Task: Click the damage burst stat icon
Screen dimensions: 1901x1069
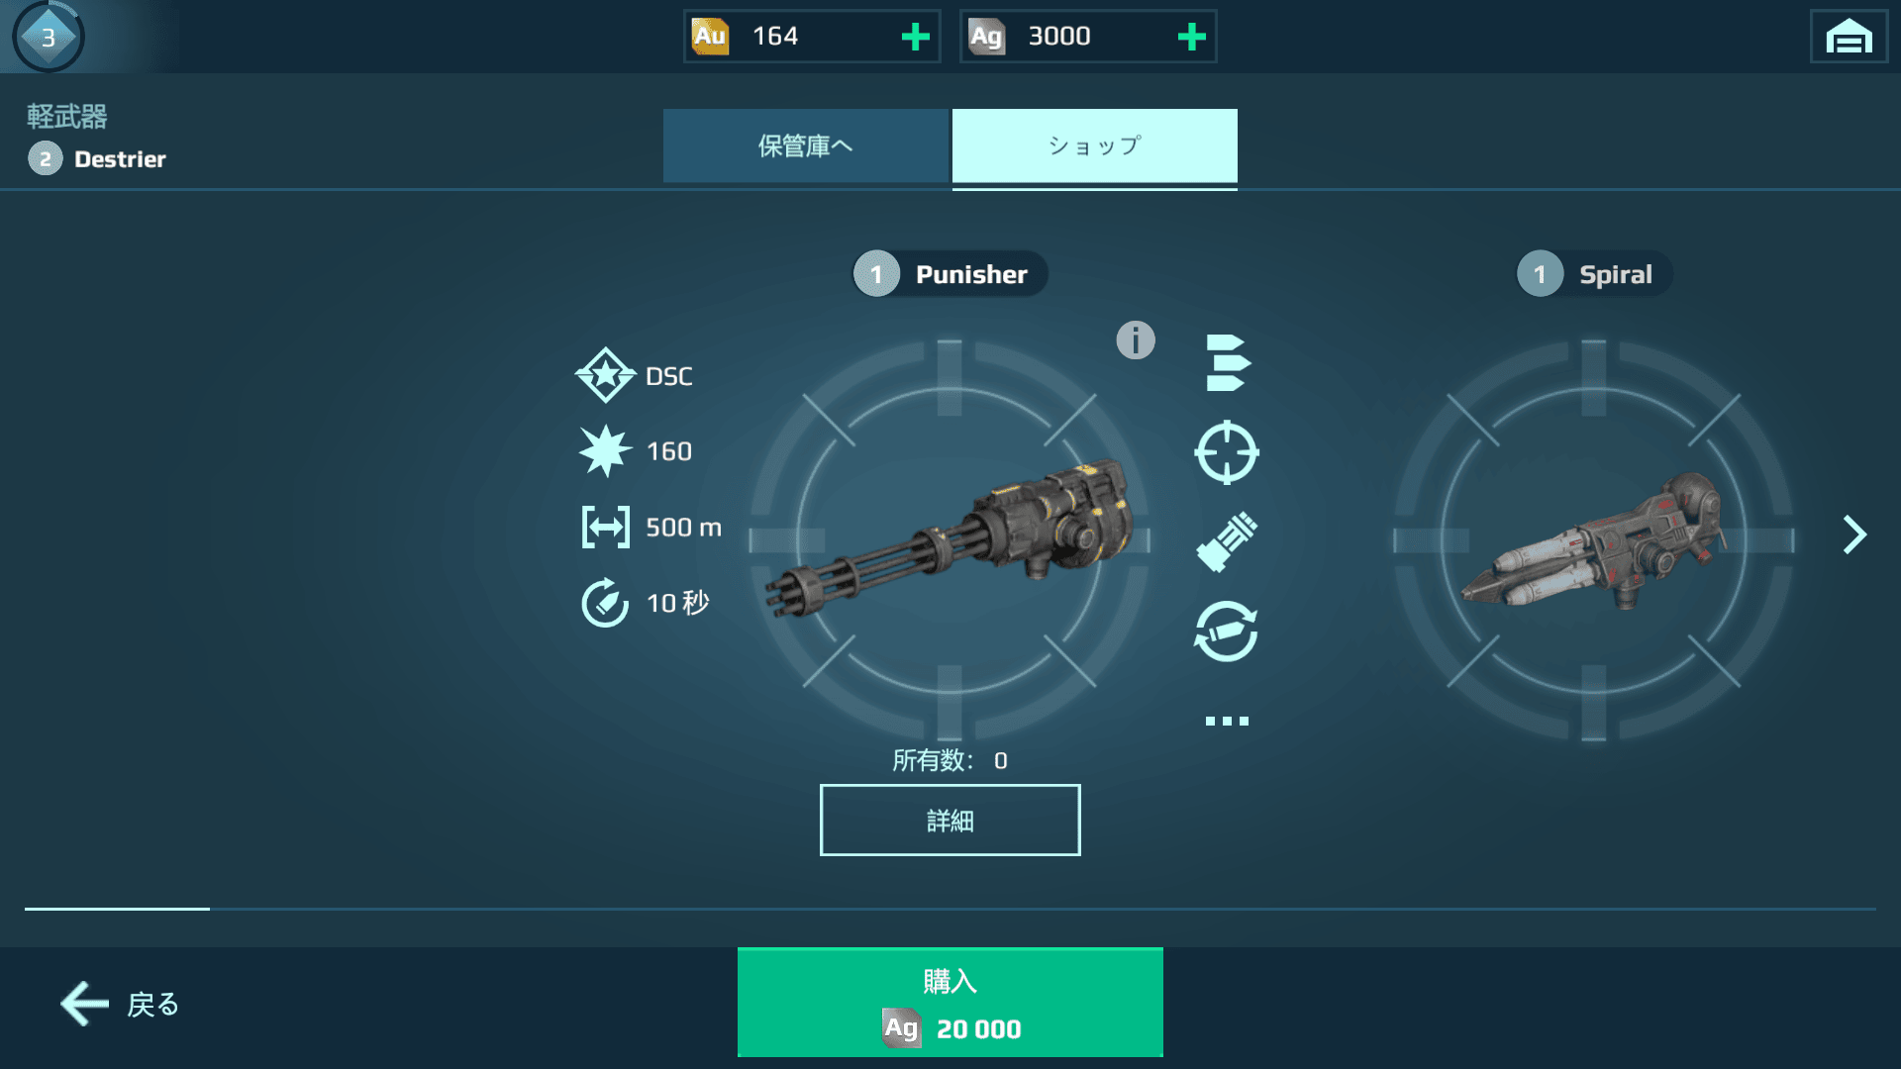Action: tap(605, 451)
